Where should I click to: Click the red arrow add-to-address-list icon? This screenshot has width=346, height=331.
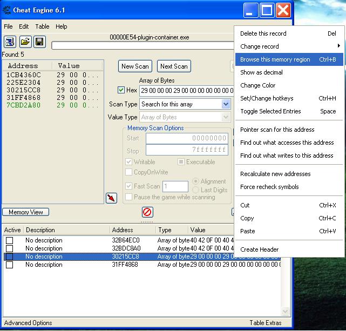111,198
